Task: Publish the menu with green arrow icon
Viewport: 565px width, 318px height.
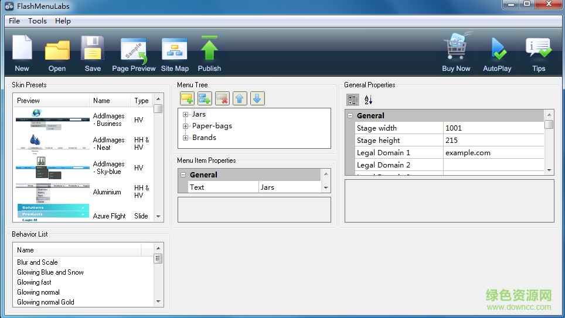Action: click(209, 49)
